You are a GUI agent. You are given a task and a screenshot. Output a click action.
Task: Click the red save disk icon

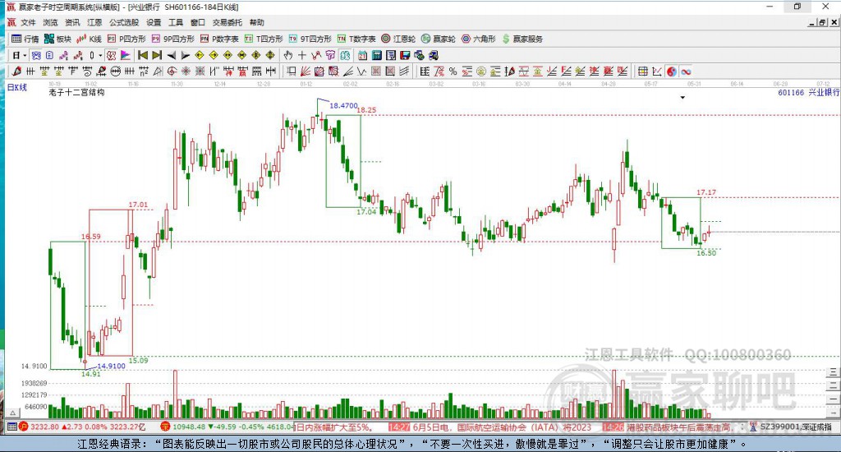(405, 55)
